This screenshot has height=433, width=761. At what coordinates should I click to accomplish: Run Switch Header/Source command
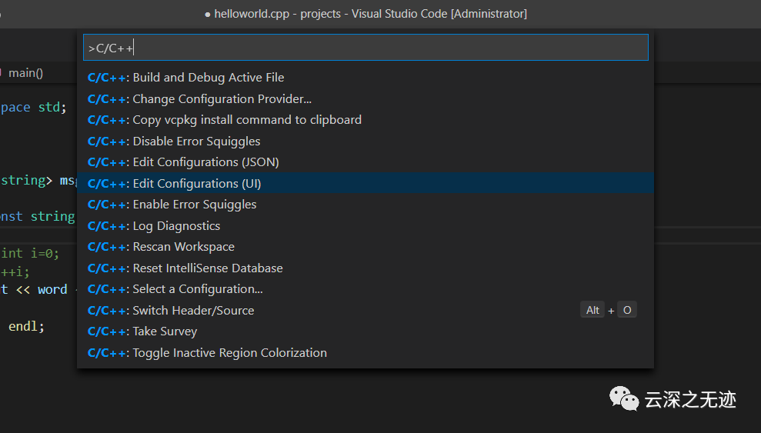[365, 310]
